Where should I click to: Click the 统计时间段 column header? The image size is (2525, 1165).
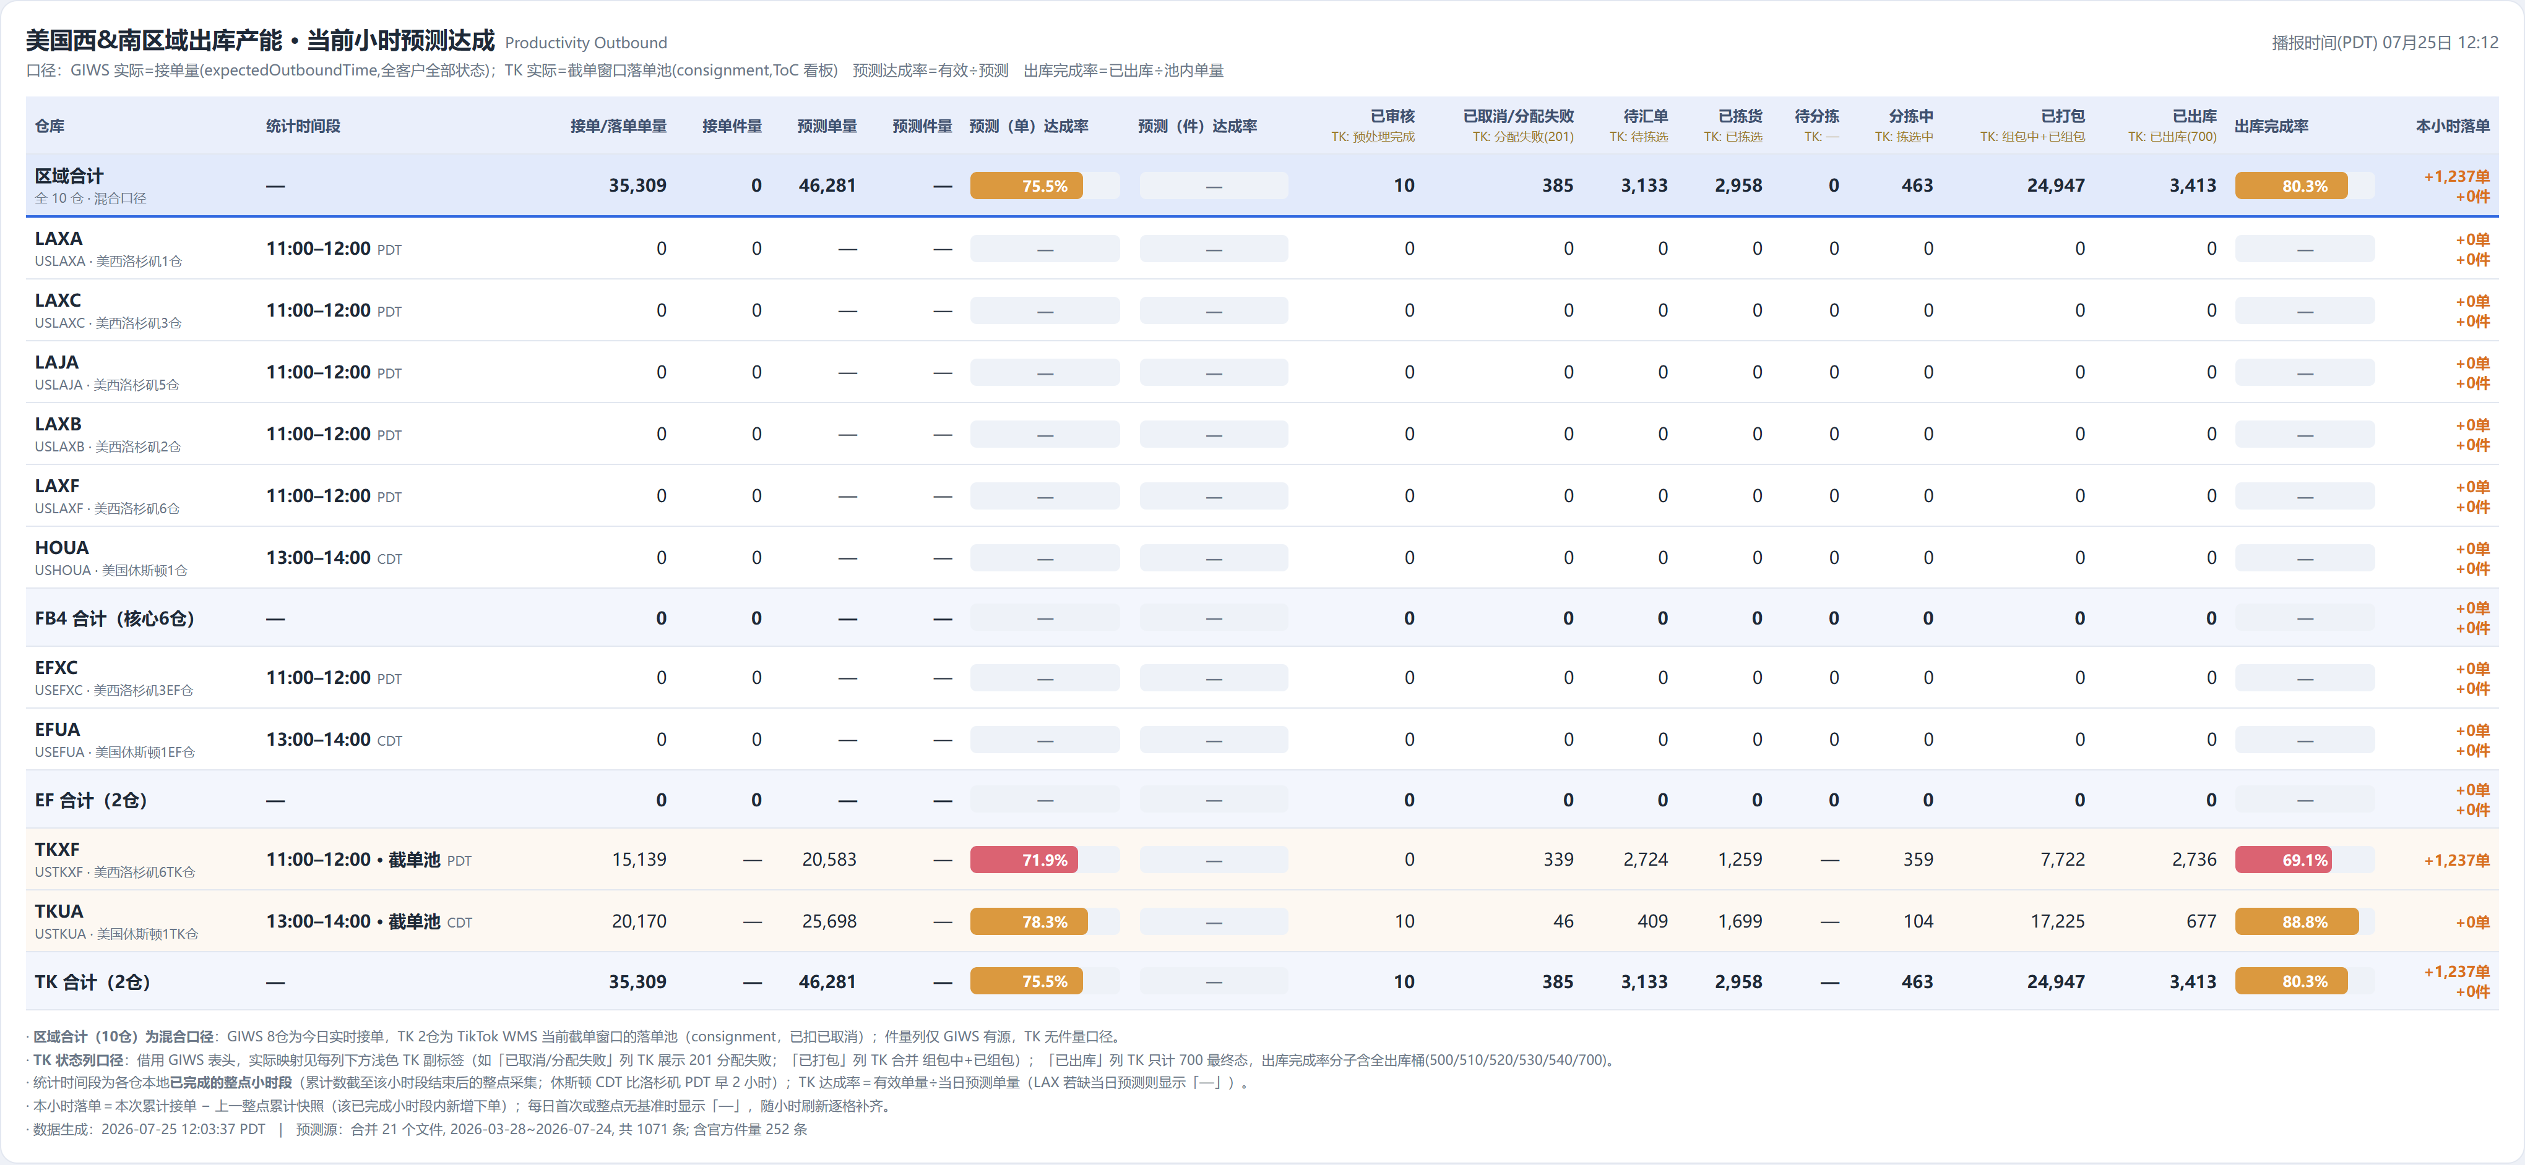(303, 126)
